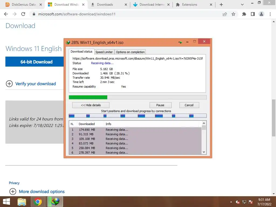The image size is (276, 207).
Task: Click the IDM globe icon in dialog title bar
Action: point(68,42)
